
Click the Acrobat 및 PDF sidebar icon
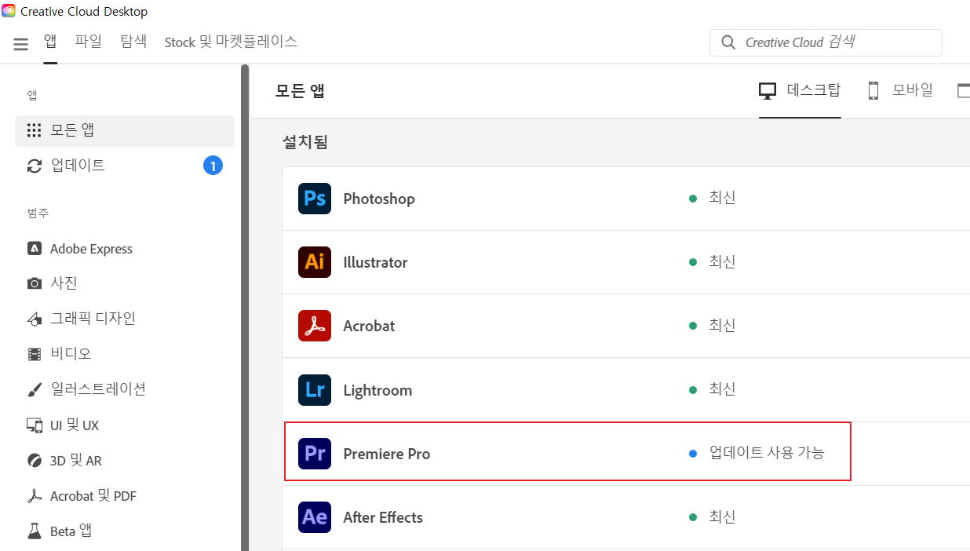coord(34,496)
